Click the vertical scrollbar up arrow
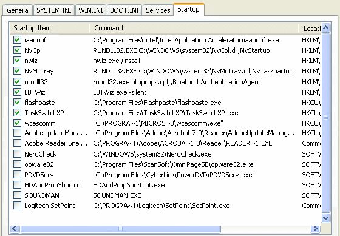340x236 pixels. (x=325, y=27)
